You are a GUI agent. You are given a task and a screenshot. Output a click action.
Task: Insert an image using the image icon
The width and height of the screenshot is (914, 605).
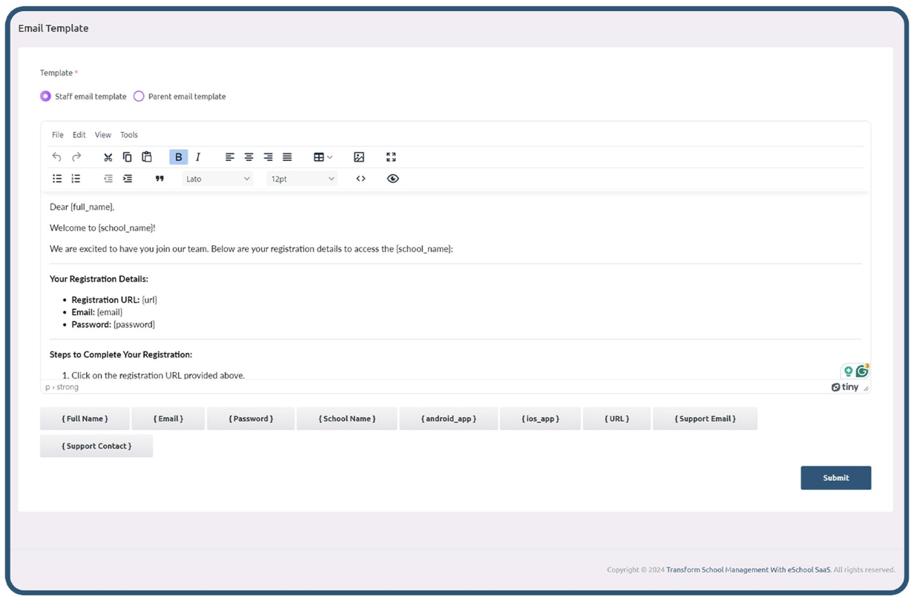pyautogui.click(x=359, y=157)
